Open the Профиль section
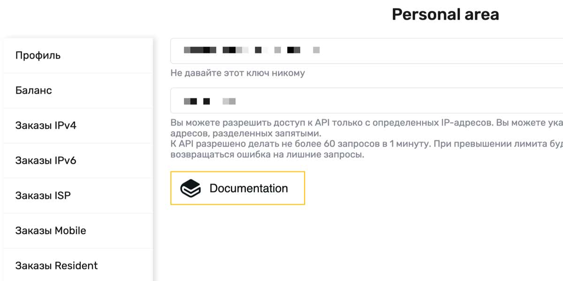 38,55
